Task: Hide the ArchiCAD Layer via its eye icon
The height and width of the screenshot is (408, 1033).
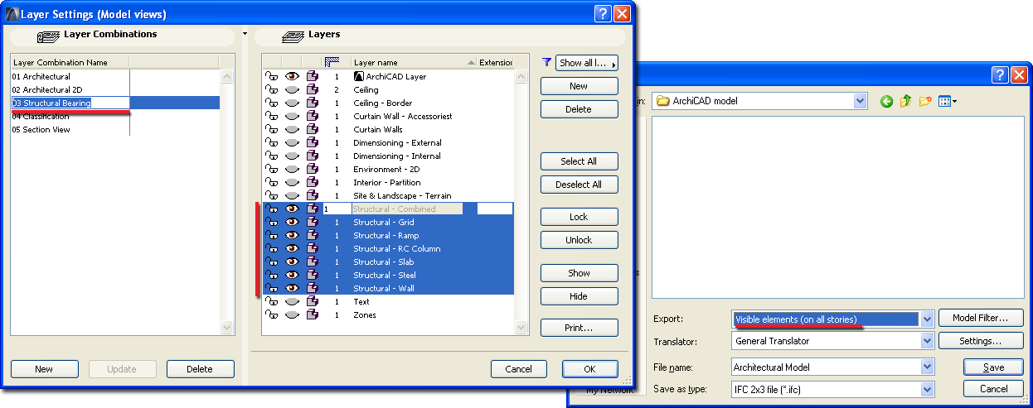Action: [292, 77]
